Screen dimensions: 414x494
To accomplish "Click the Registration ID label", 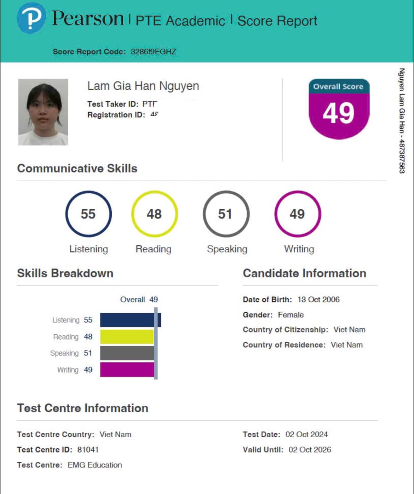I will (116, 115).
